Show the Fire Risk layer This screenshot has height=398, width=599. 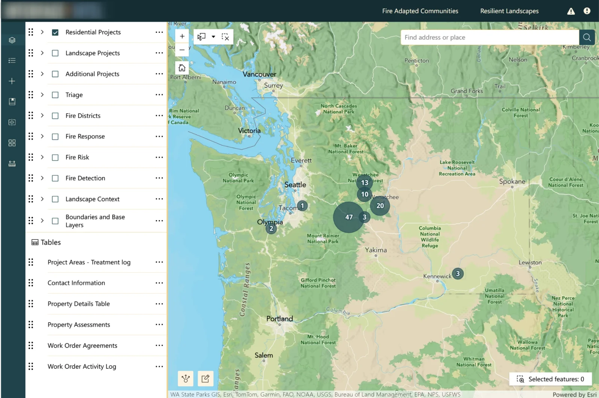(x=55, y=157)
